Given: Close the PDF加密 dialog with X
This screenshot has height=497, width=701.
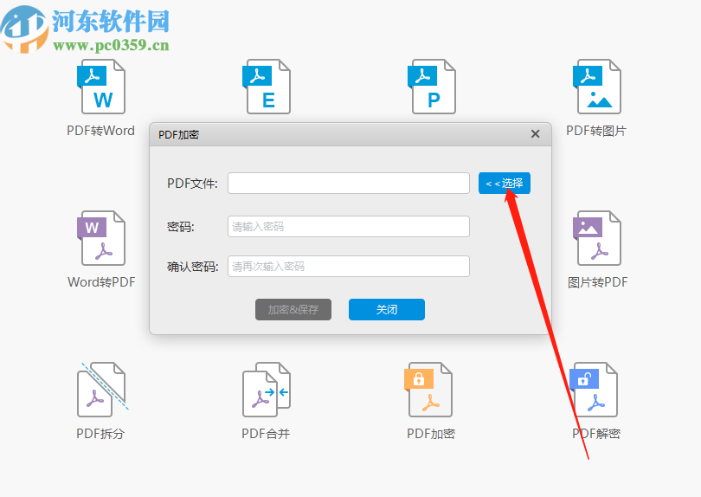Looking at the screenshot, I should coord(535,134).
